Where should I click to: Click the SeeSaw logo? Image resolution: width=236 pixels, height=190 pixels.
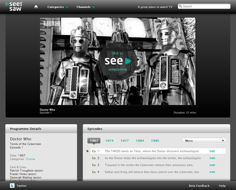point(14,7)
